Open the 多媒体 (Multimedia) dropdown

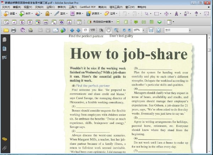(x=94, y=14)
